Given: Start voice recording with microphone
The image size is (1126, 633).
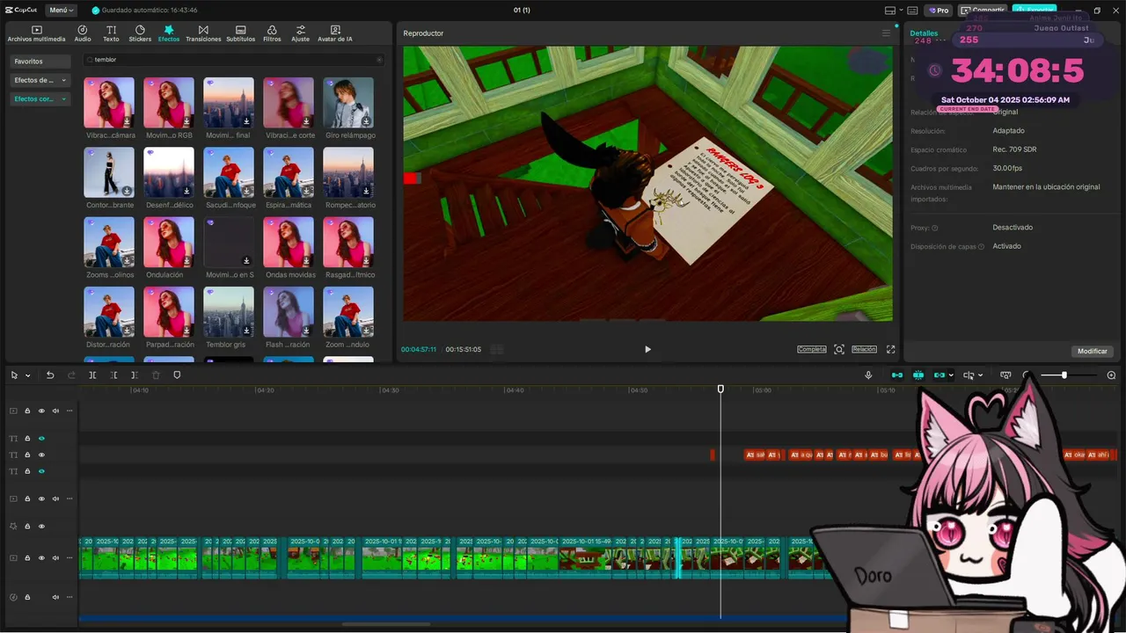Looking at the screenshot, I should point(868,375).
